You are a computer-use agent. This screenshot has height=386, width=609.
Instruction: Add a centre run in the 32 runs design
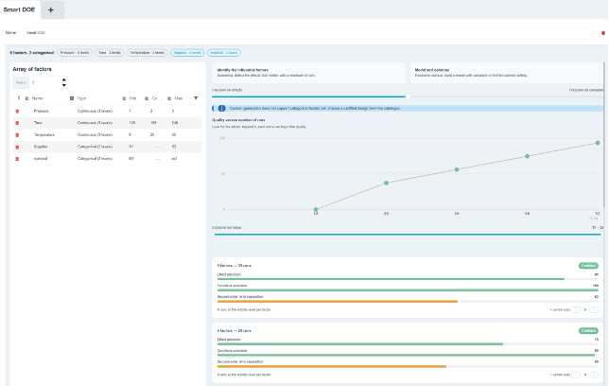(x=594, y=309)
